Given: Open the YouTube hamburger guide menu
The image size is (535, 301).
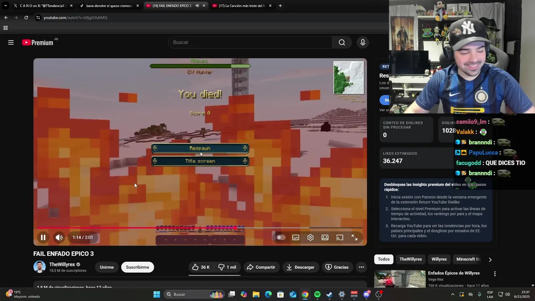Looking at the screenshot, I should click(x=11, y=42).
